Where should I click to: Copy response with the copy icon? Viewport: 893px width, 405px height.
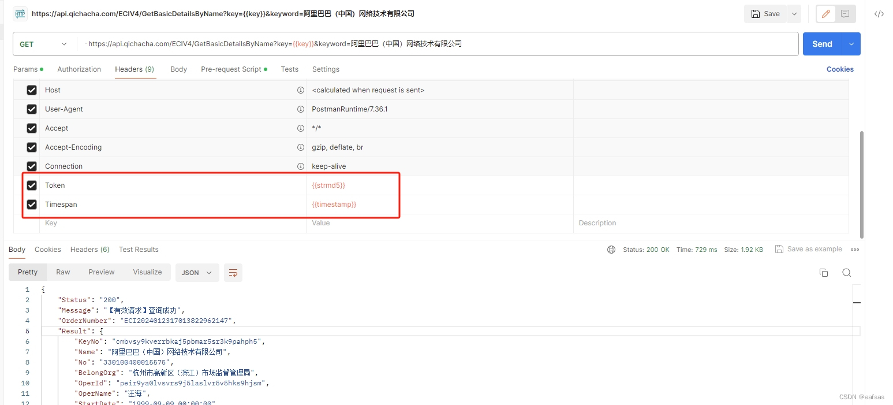[x=824, y=273]
